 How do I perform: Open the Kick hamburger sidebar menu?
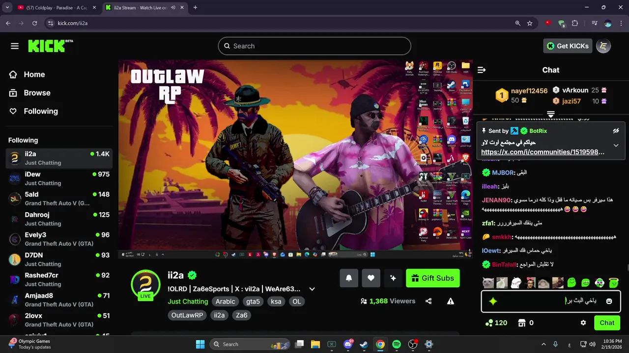pyautogui.click(x=15, y=46)
